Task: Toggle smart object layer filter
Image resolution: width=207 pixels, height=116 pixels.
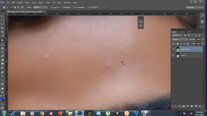Action: click(200, 35)
